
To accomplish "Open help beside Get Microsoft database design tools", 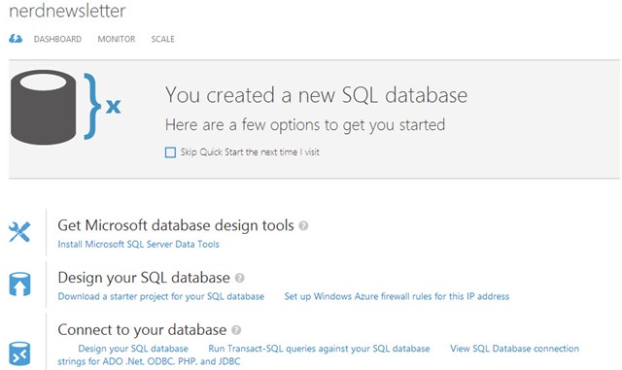I will point(303,225).
